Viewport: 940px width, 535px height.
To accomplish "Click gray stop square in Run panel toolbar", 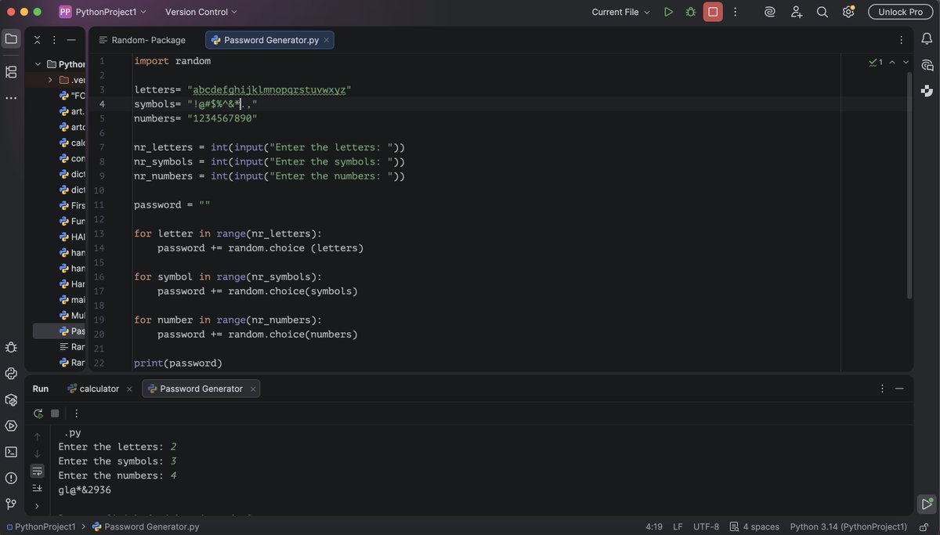I will (x=55, y=414).
